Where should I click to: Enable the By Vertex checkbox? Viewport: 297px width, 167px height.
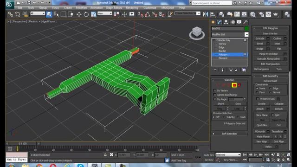[214, 90]
